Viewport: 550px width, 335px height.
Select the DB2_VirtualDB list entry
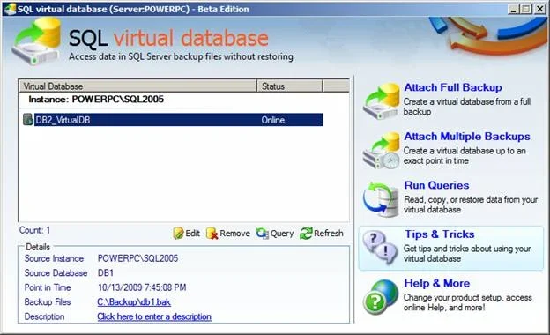pos(178,120)
